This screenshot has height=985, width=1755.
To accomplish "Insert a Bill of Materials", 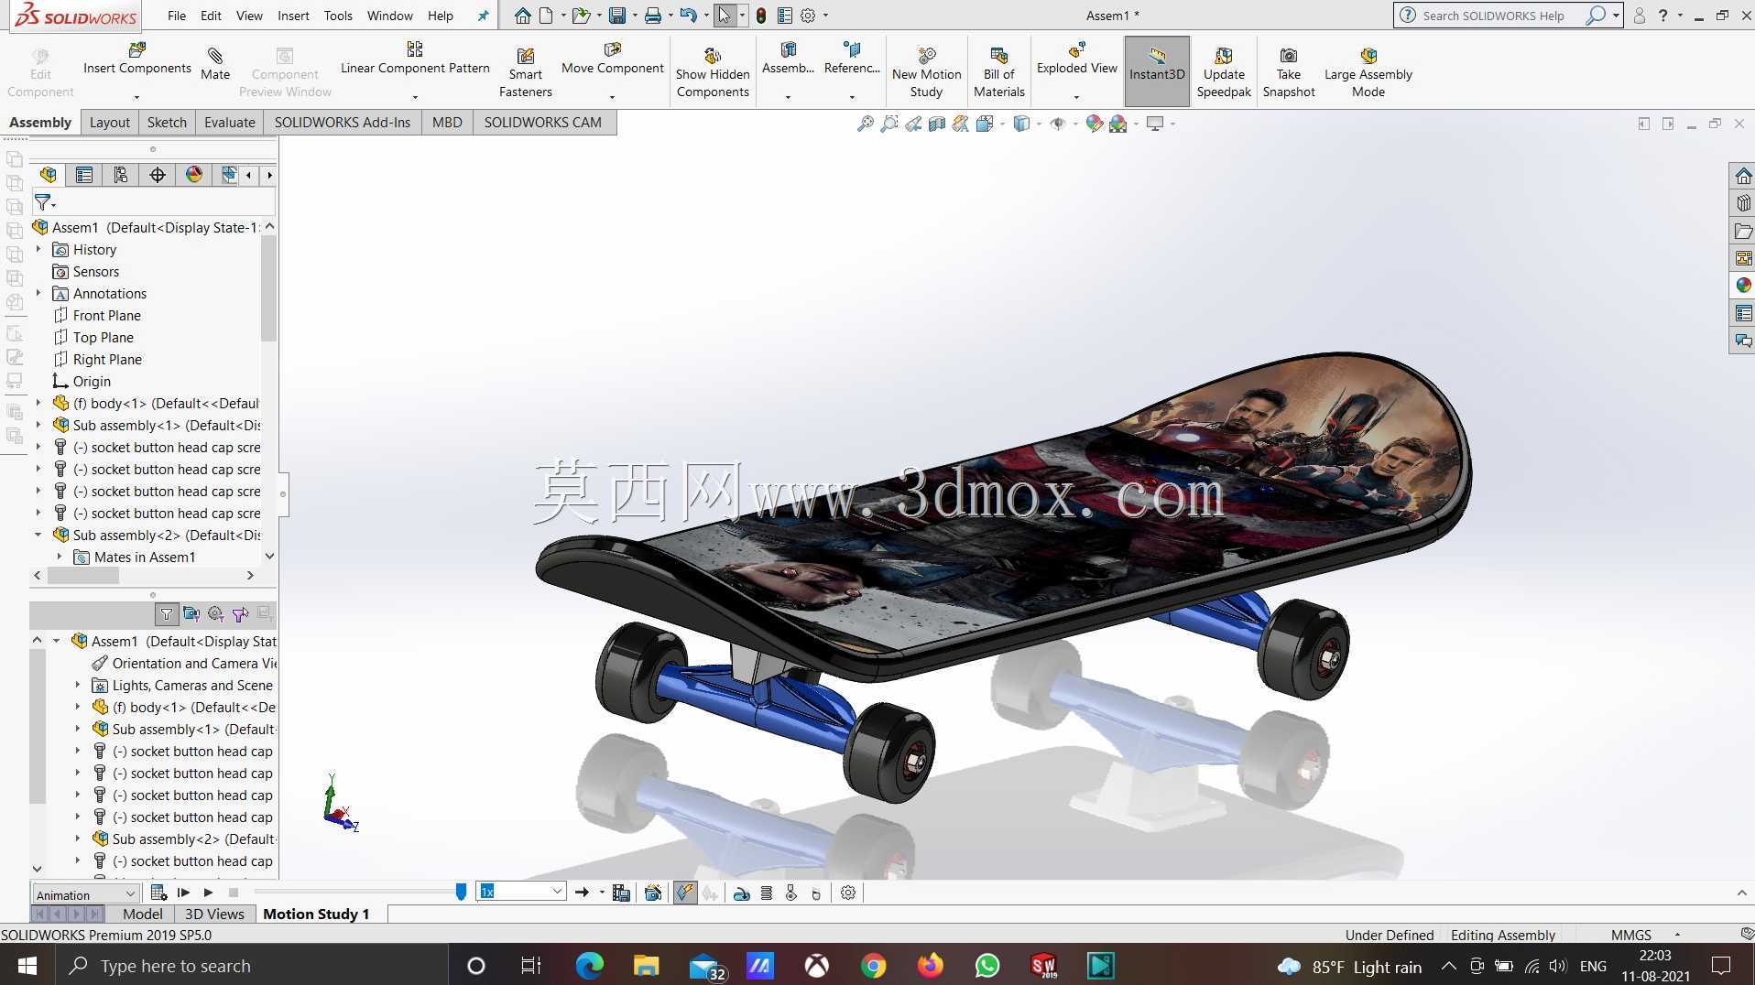I will tap(999, 73).
